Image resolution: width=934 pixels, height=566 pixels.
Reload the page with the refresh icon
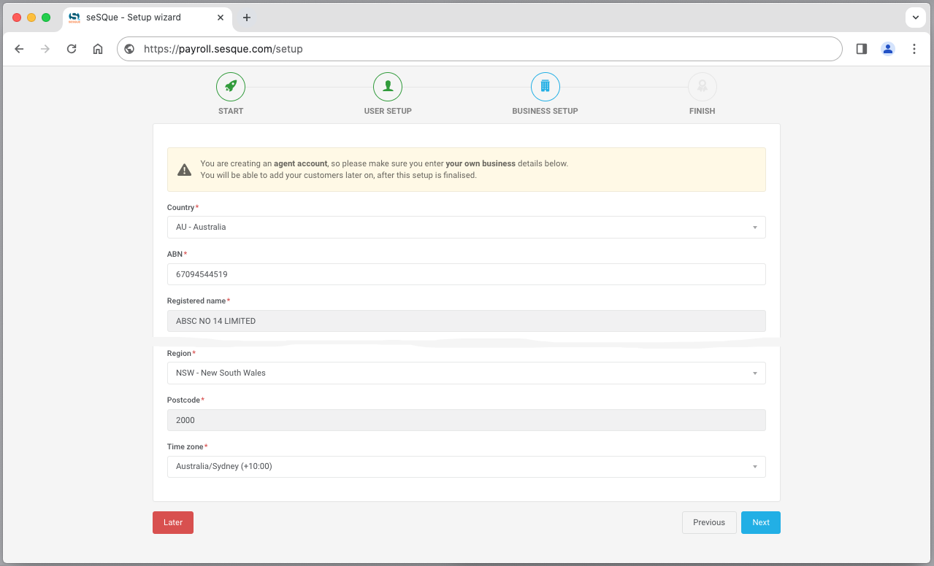coord(72,49)
